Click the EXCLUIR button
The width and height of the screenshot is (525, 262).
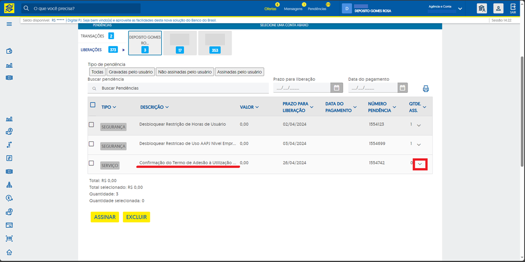(x=137, y=217)
